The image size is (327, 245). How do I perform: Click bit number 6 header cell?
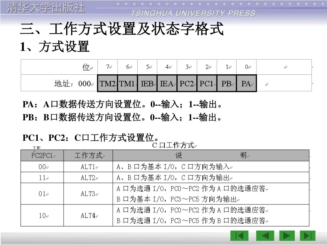tap(127, 67)
